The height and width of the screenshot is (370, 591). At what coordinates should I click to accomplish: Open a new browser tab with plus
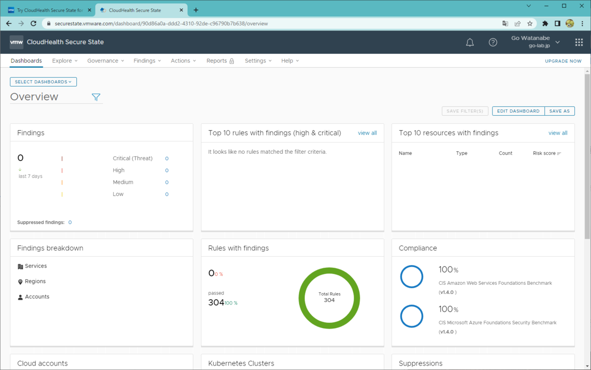(196, 10)
